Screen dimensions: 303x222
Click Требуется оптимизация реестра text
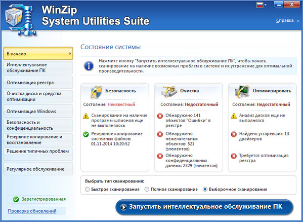click(264, 158)
